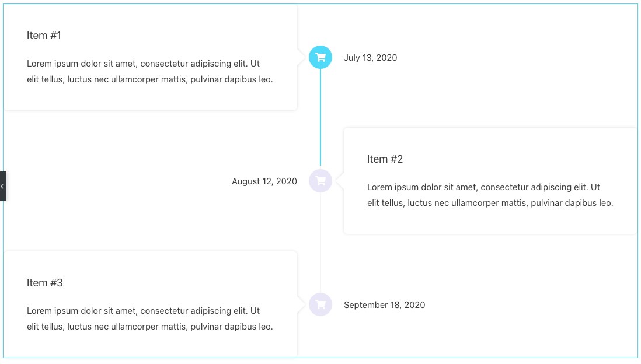This screenshot has width=641, height=364.
Task: Click the Item #2 card heading
Action: click(x=385, y=159)
